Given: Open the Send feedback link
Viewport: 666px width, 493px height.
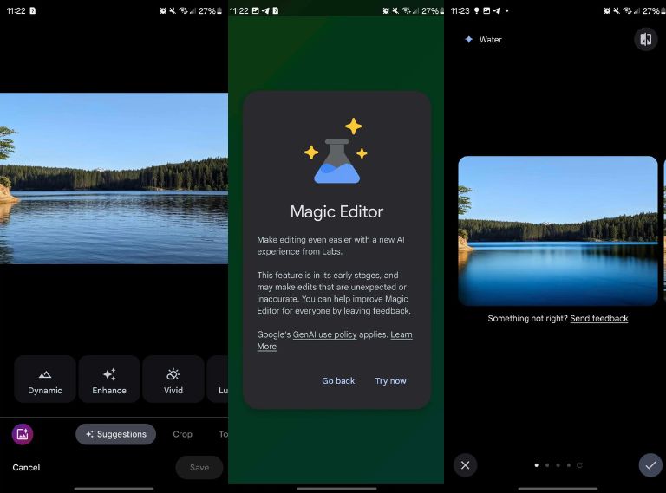Looking at the screenshot, I should tap(599, 318).
